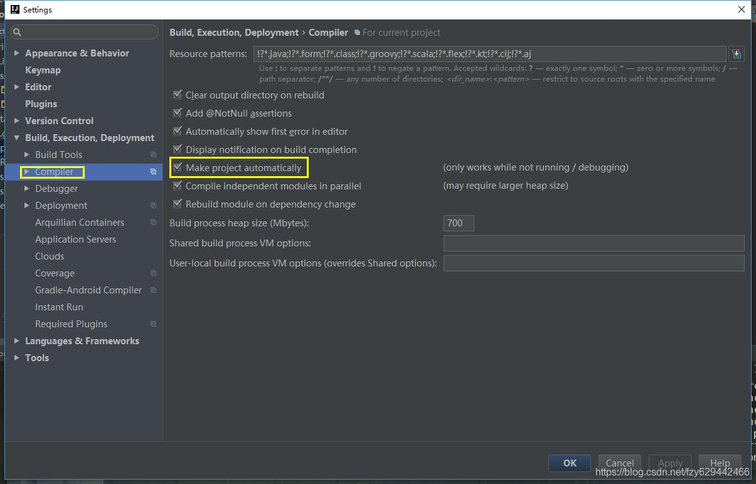This screenshot has height=484, width=756.
Task: Expand the Debugger node arrow
Action: click(x=26, y=189)
